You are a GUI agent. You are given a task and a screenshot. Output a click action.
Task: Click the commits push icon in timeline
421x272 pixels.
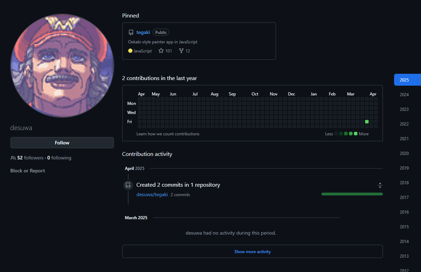[128, 185]
